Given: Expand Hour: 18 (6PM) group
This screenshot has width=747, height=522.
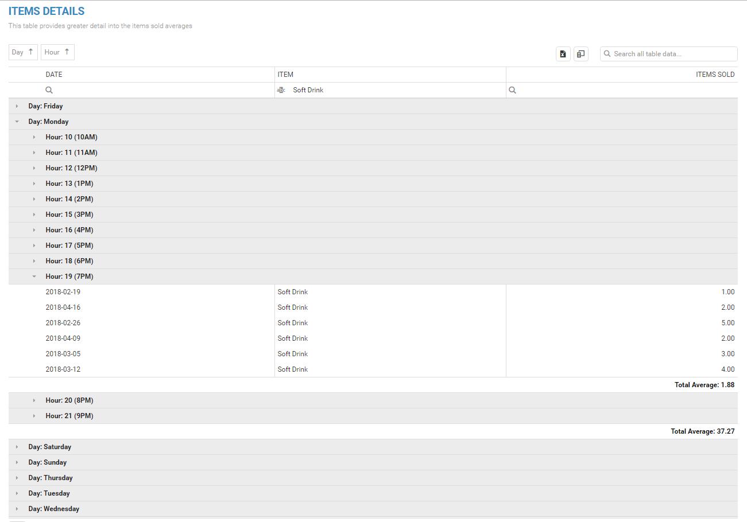Looking at the screenshot, I should [34, 261].
